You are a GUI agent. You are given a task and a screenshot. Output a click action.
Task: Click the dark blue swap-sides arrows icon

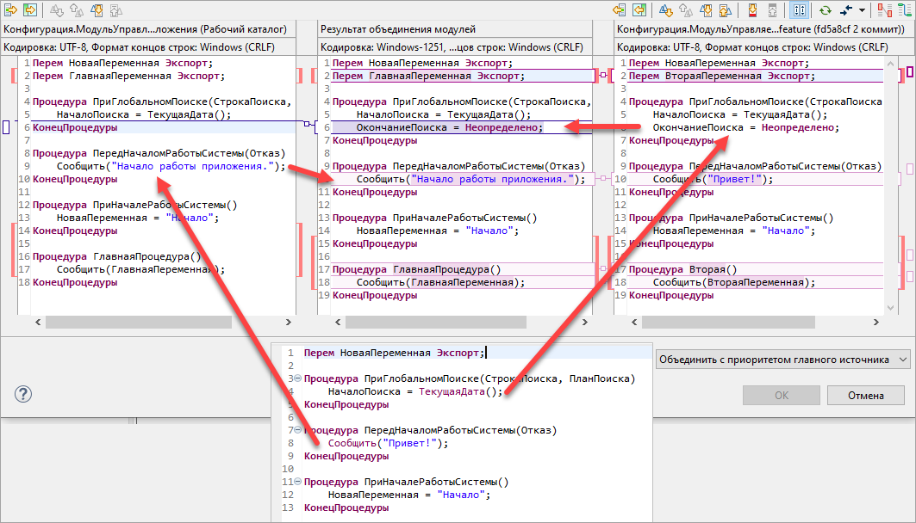point(845,10)
